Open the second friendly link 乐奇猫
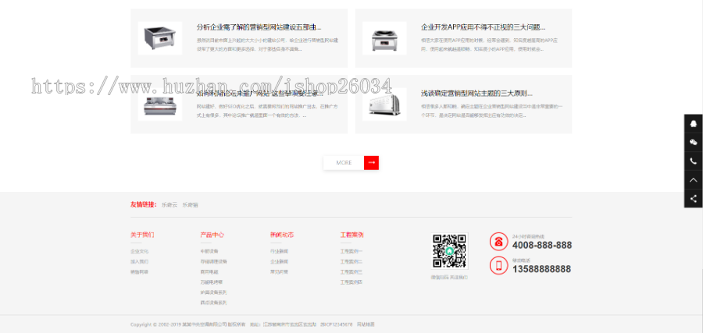The width and height of the screenshot is (703, 333). (190, 205)
